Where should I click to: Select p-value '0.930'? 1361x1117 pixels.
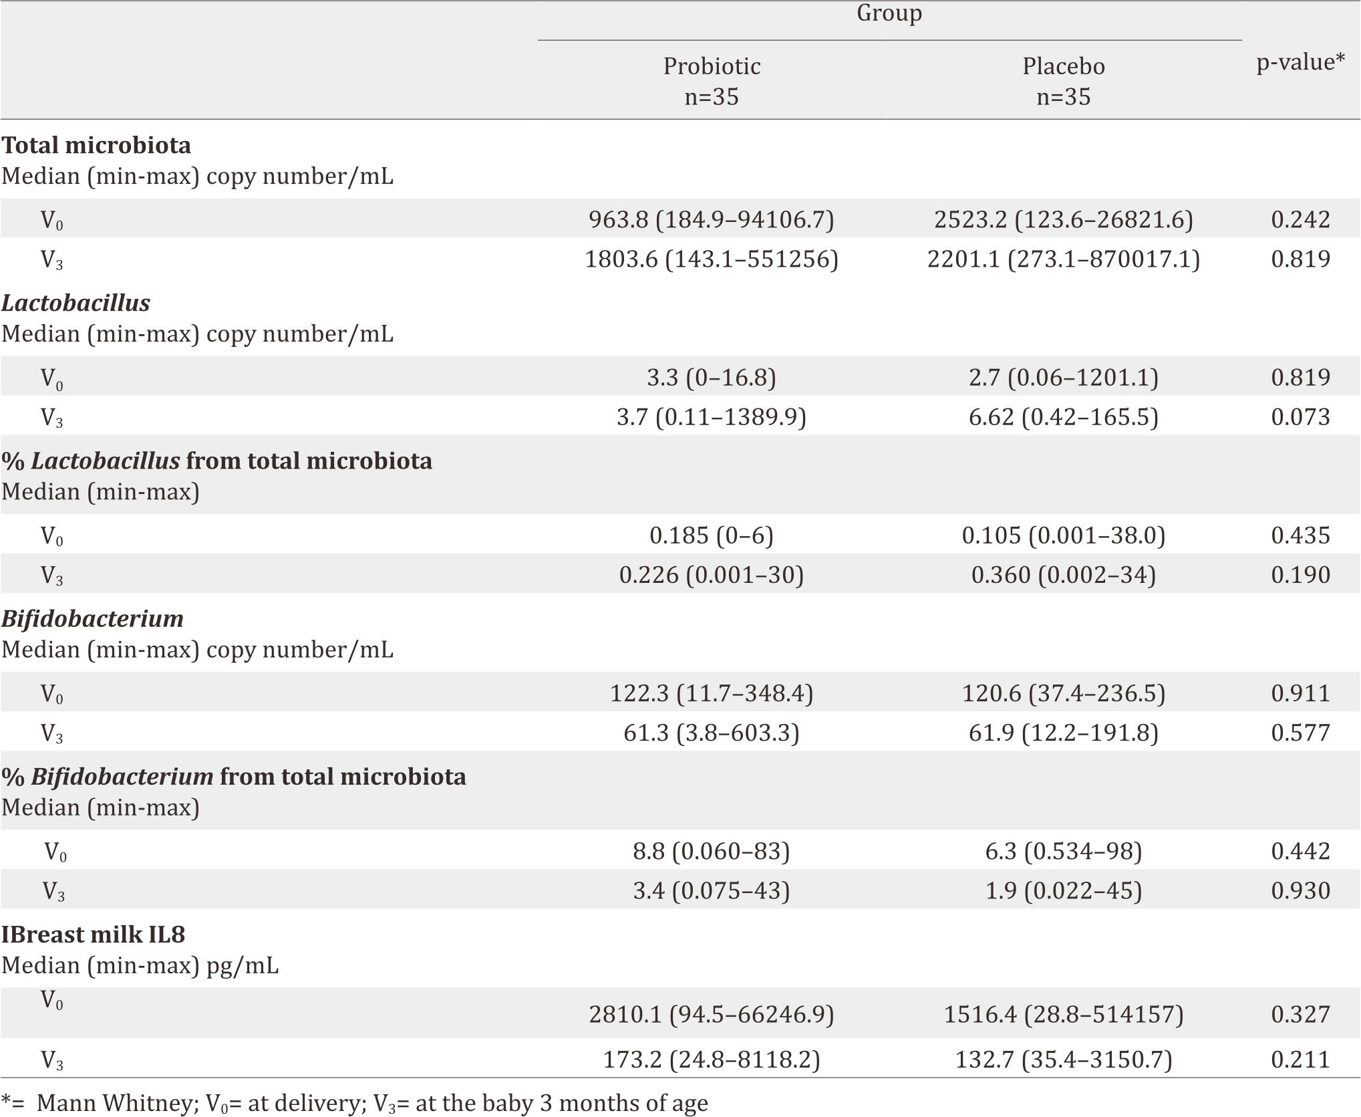tap(1300, 890)
